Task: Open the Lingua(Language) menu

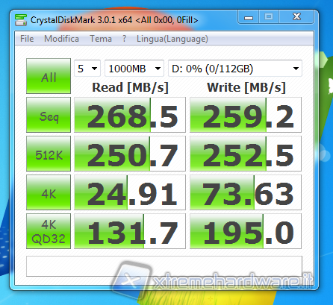Action: (x=172, y=39)
